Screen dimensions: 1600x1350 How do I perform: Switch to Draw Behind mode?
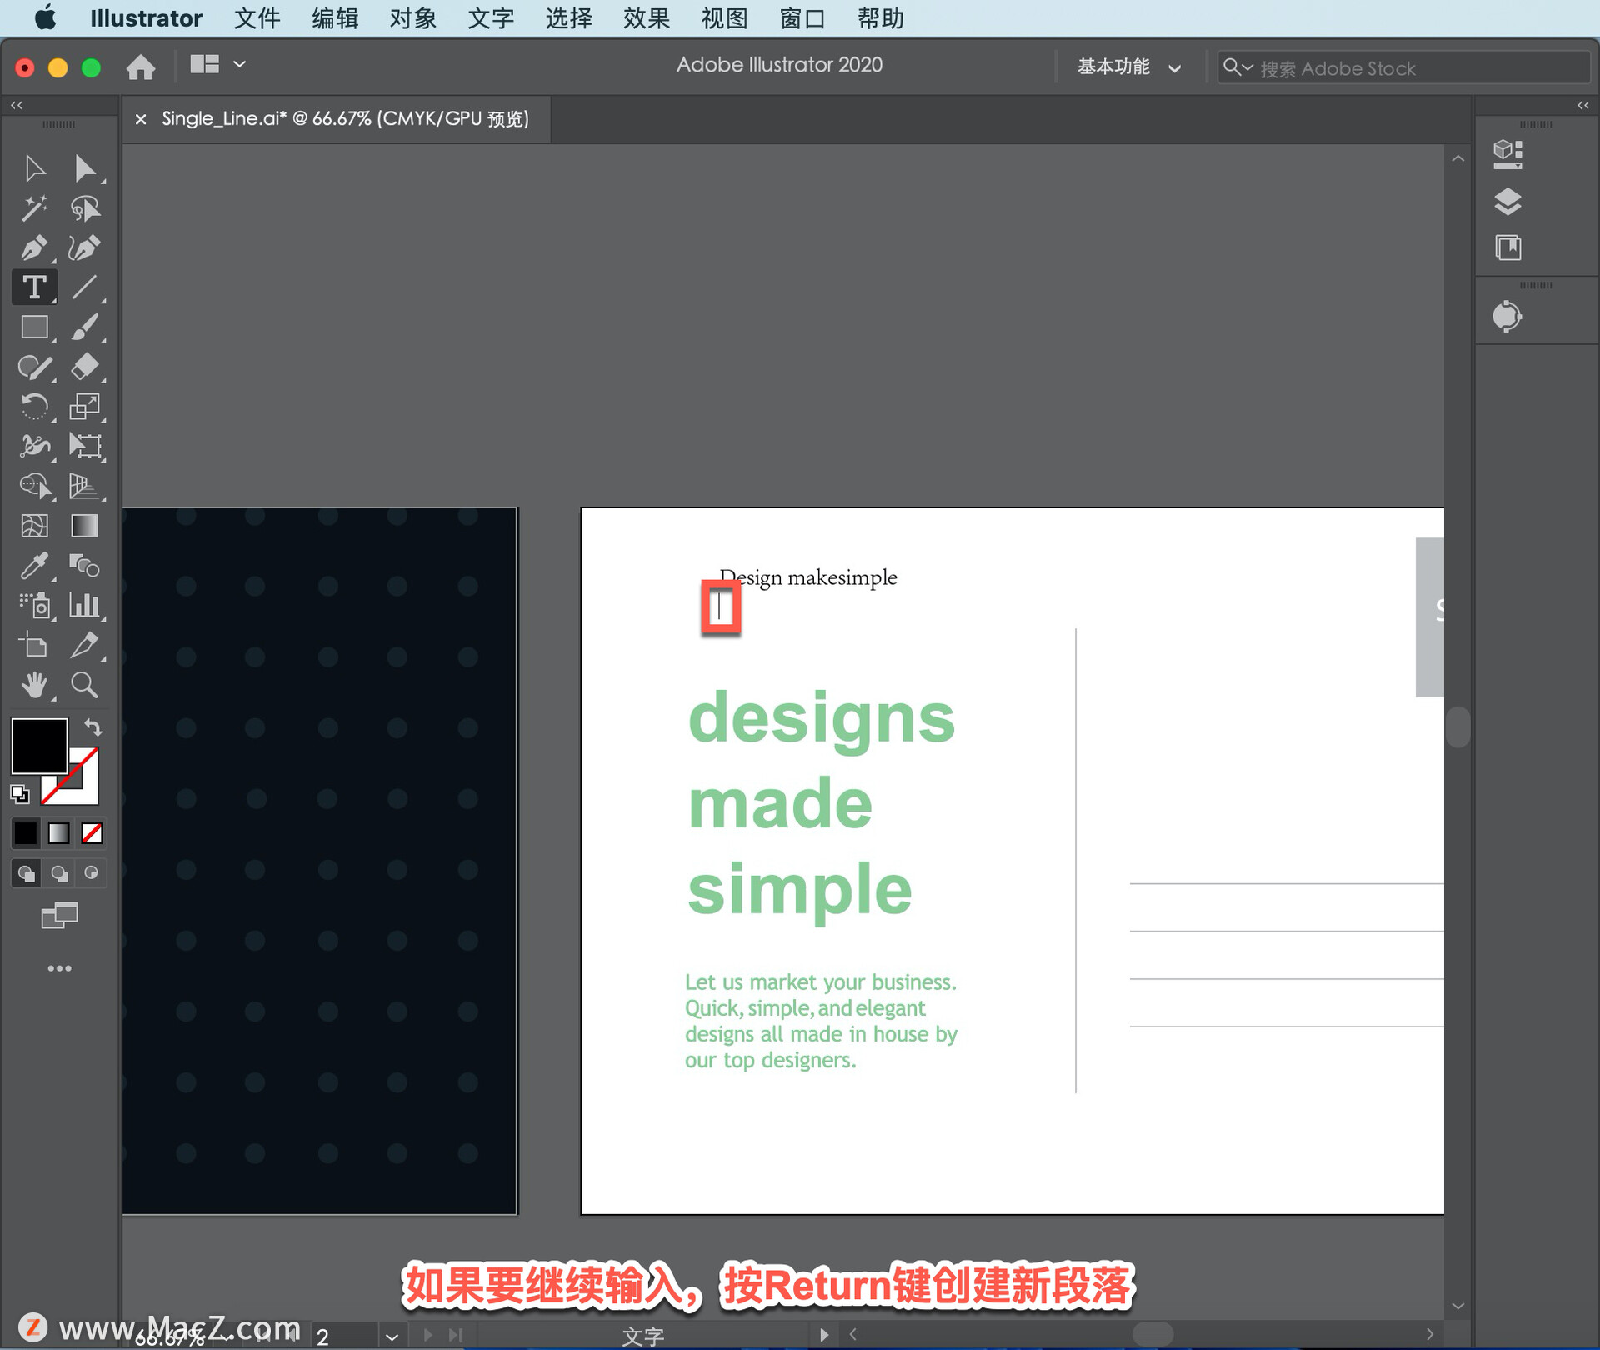[59, 873]
